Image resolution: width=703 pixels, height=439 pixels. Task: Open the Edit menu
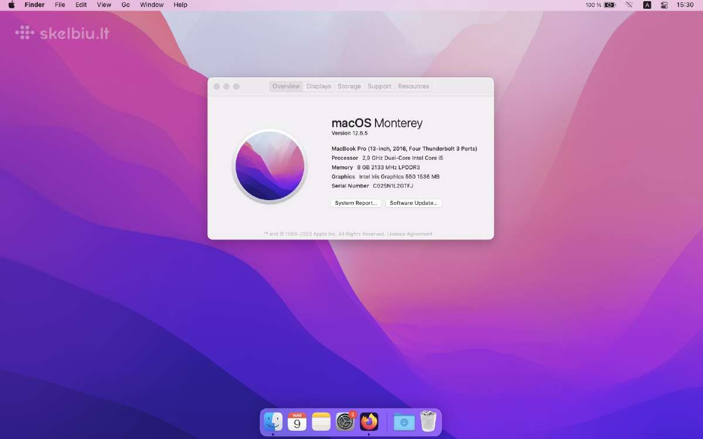81,5
